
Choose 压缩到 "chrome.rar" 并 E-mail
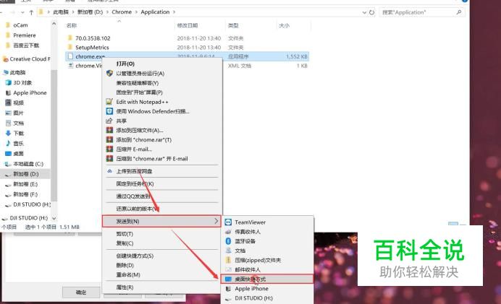(x=152, y=159)
